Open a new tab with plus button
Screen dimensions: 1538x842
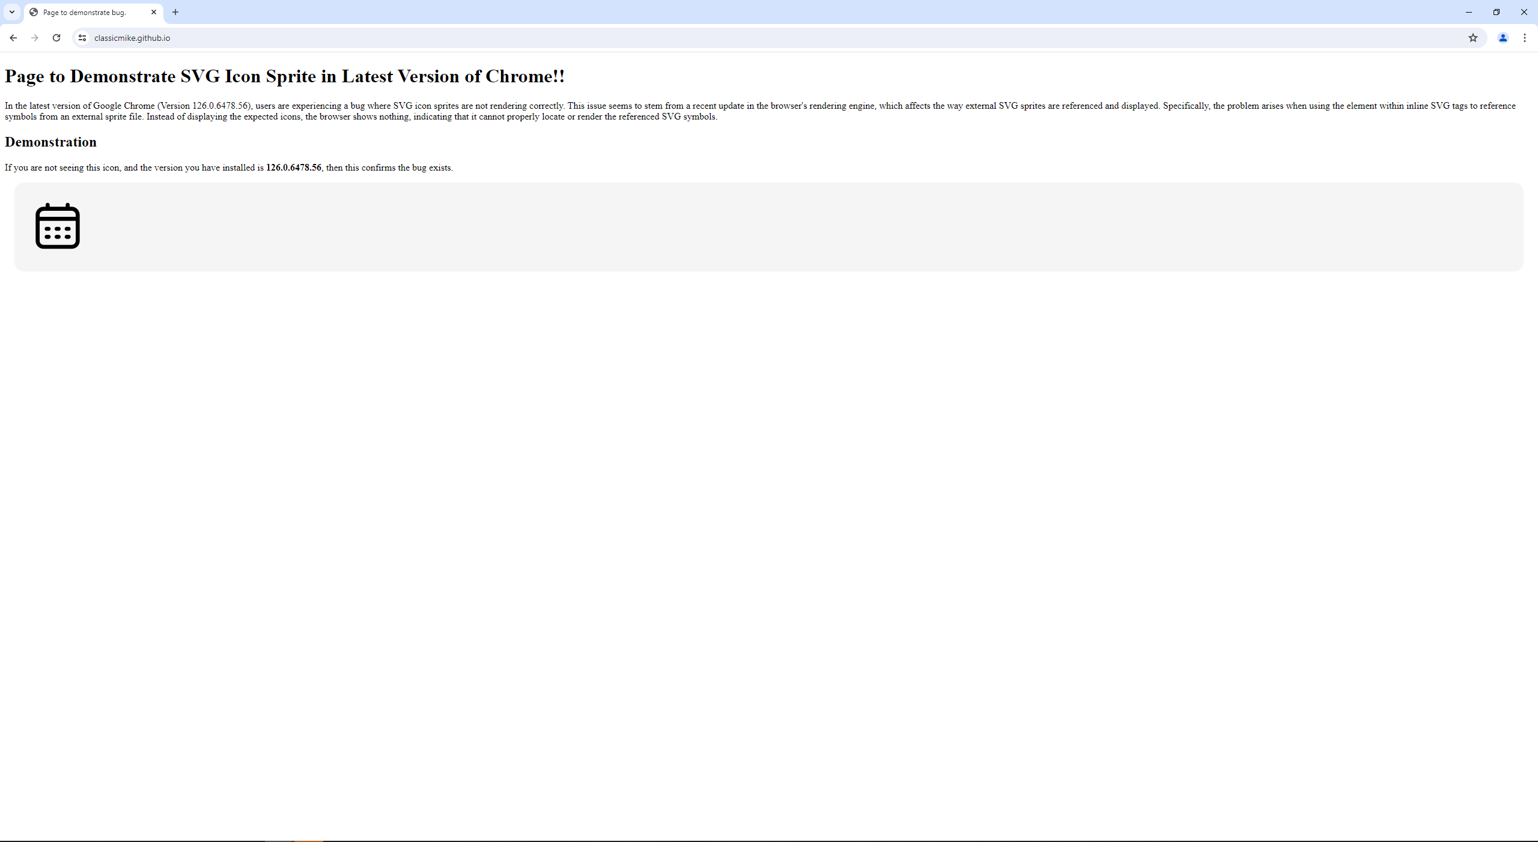tap(175, 12)
